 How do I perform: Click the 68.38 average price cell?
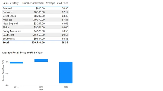pos(65,16)
